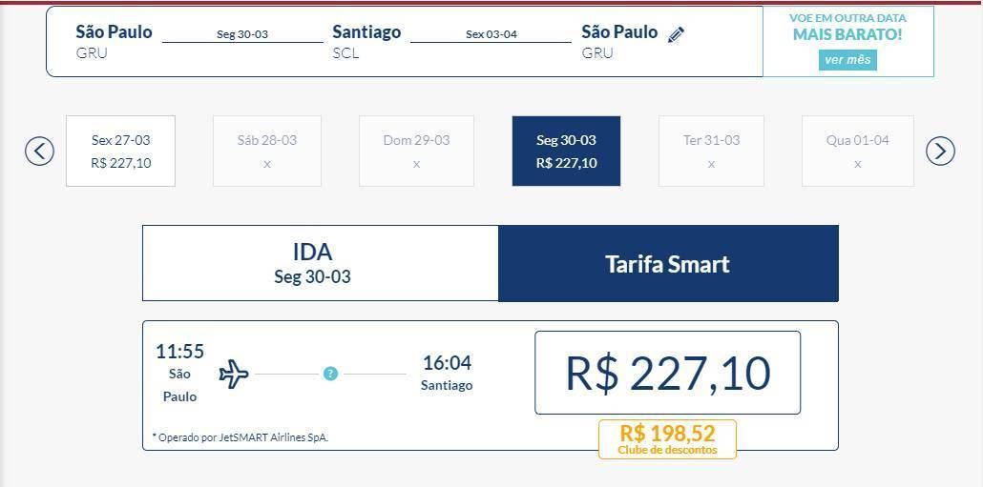Select the Sex 27-03 date card
The width and height of the screenshot is (983, 487).
[x=120, y=151]
